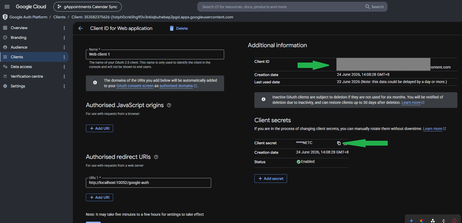
Task: Click the client secret creation date value
Action: tap(322, 152)
